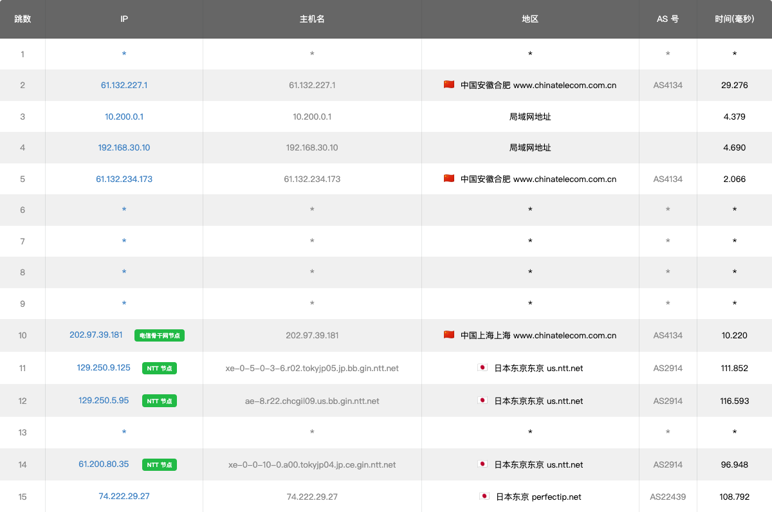Click the Japan flag in hop 11 row
This screenshot has height=512, width=772.
point(482,368)
